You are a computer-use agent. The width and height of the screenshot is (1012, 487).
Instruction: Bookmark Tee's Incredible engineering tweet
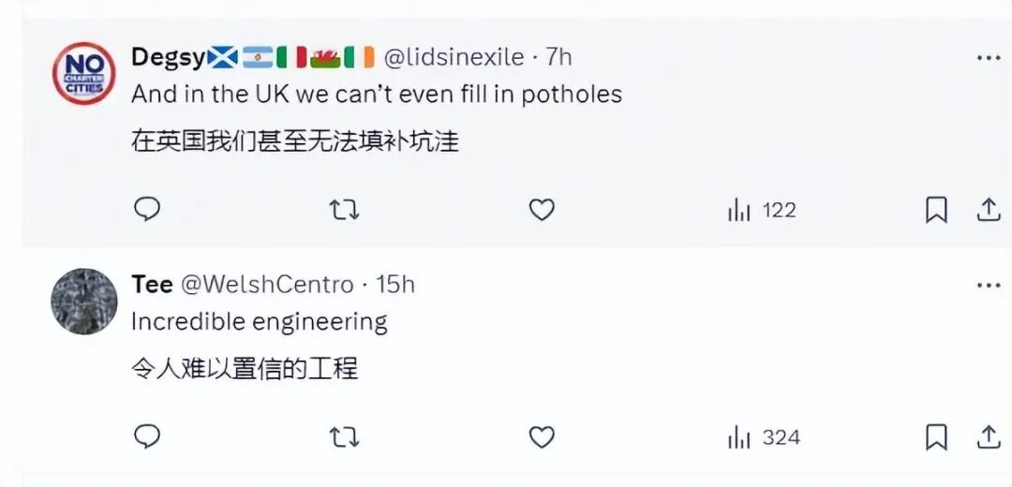point(936,437)
